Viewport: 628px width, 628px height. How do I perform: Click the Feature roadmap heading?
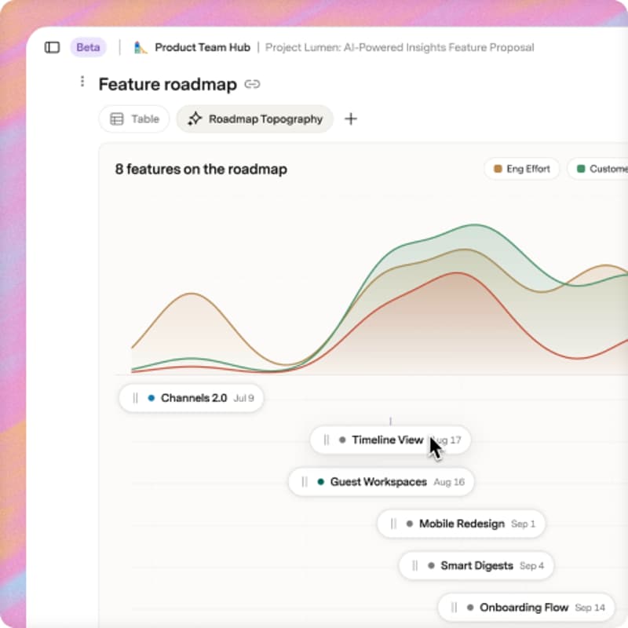click(168, 84)
